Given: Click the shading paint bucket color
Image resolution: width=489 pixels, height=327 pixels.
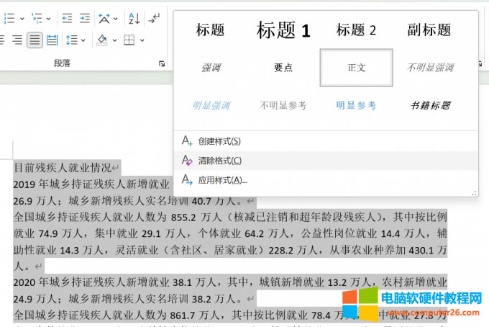Looking at the screenshot, I should pyautogui.click(x=102, y=40).
